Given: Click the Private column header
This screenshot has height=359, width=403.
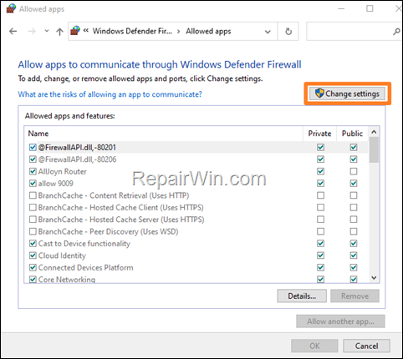Looking at the screenshot, I should (x=319, y=134).
